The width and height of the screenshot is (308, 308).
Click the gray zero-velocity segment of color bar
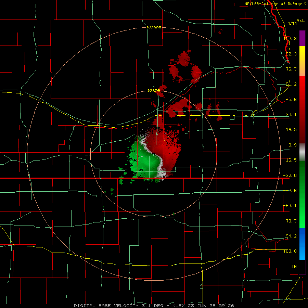click(x=302, y=152)
